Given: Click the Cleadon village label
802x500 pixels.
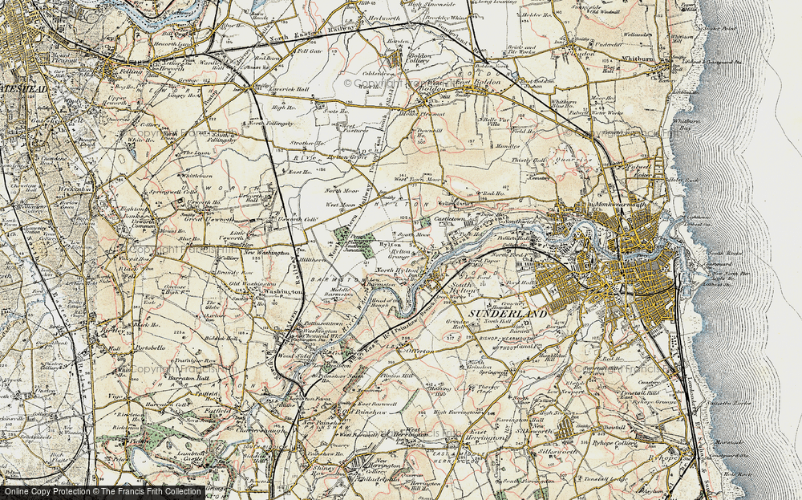Looking at the screenshot, I should point(582,53).
